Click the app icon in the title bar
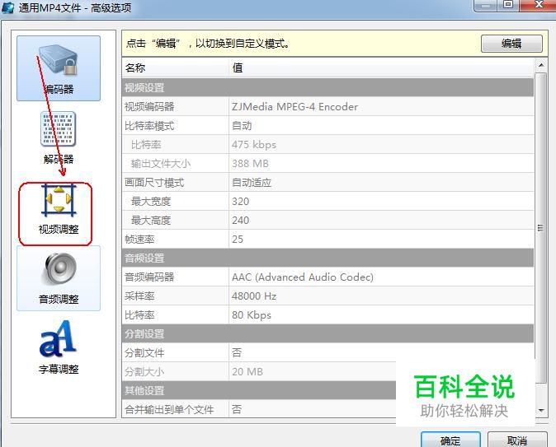The width and height of the screenshot is (556, 447). click(7, 7)
